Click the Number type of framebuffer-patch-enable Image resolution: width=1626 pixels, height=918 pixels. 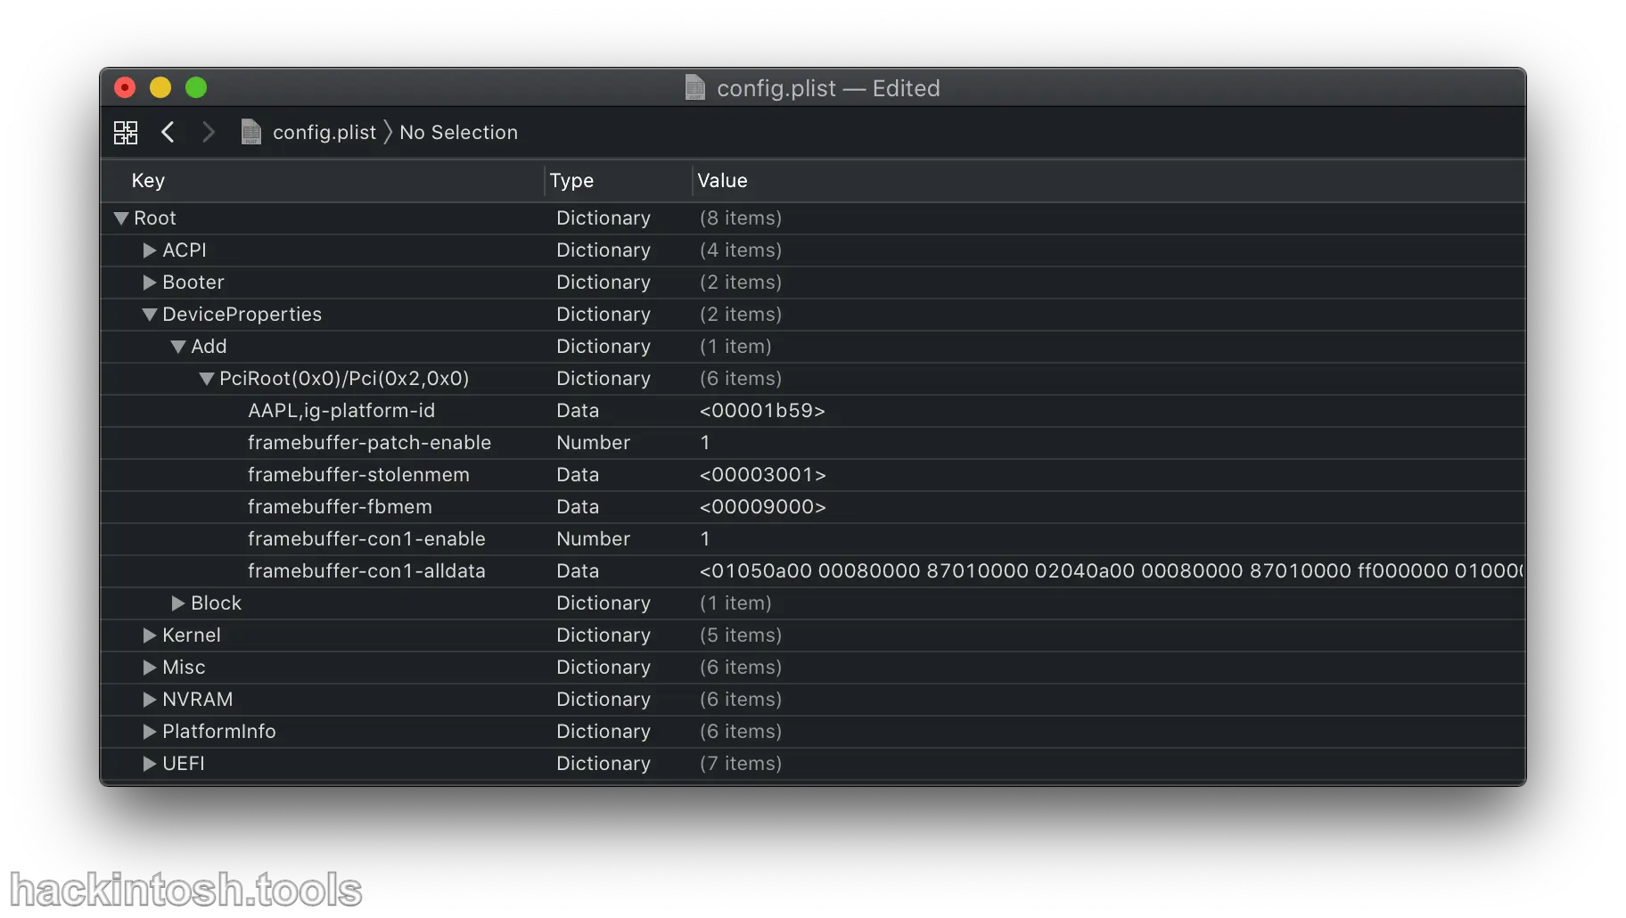593,443
